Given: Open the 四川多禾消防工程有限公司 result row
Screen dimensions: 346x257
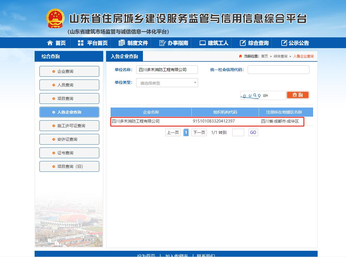Looking at the screenshot, I should click(x=136, y=121).
